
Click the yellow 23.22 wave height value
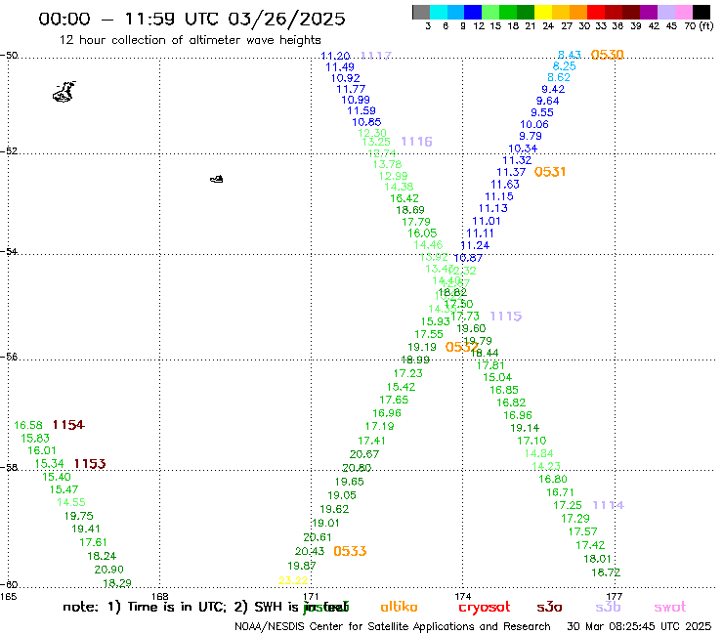pyautogui.click(x=293, y=580)
